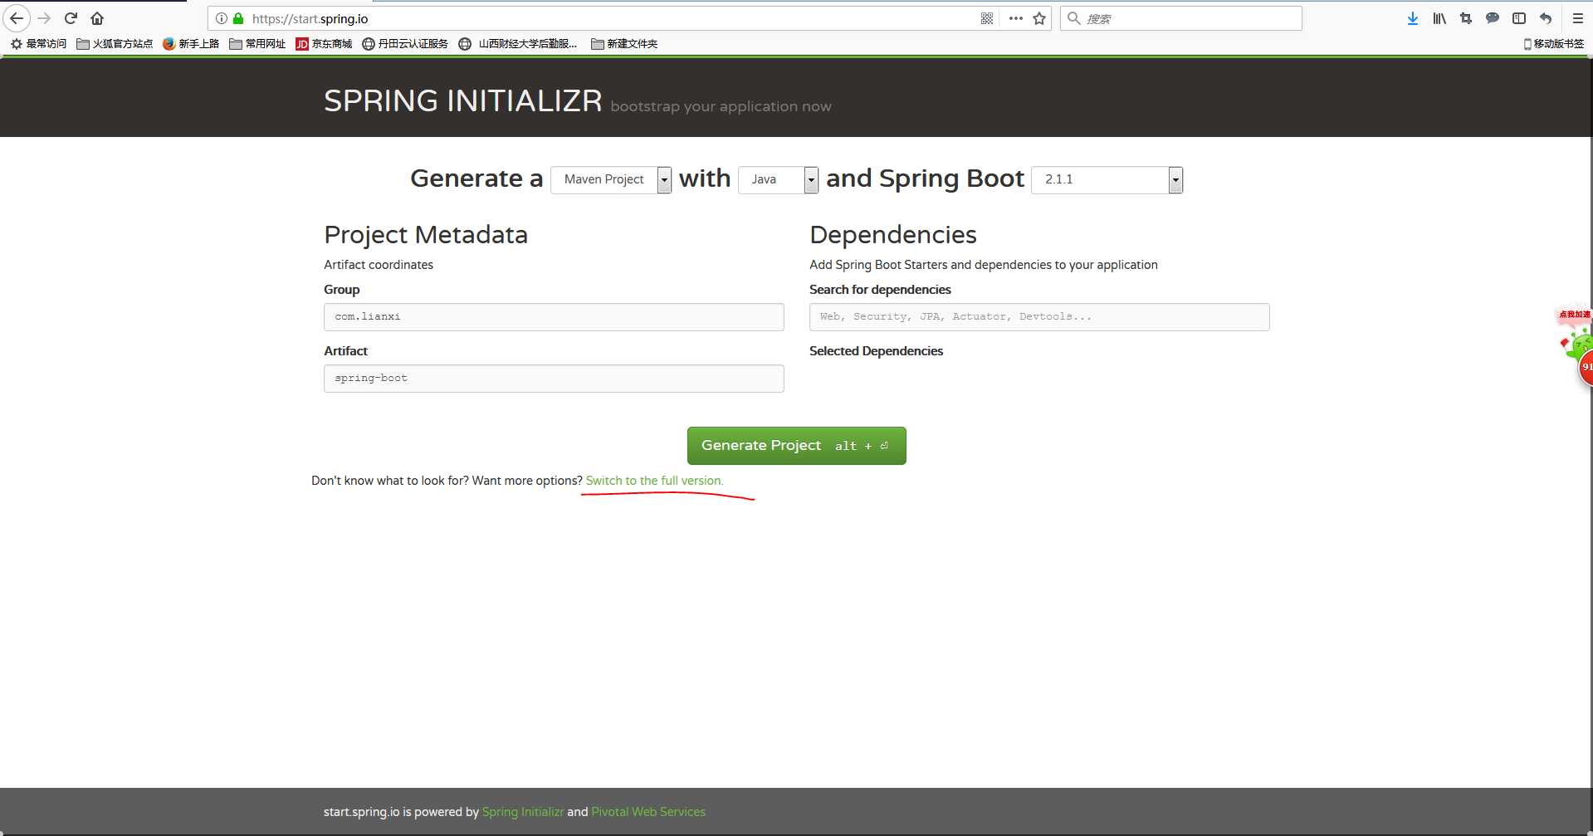This screenshot has height=836, width=1593.
Task: Open 京东商城 bookmark
Action: (x=324, y=44)
